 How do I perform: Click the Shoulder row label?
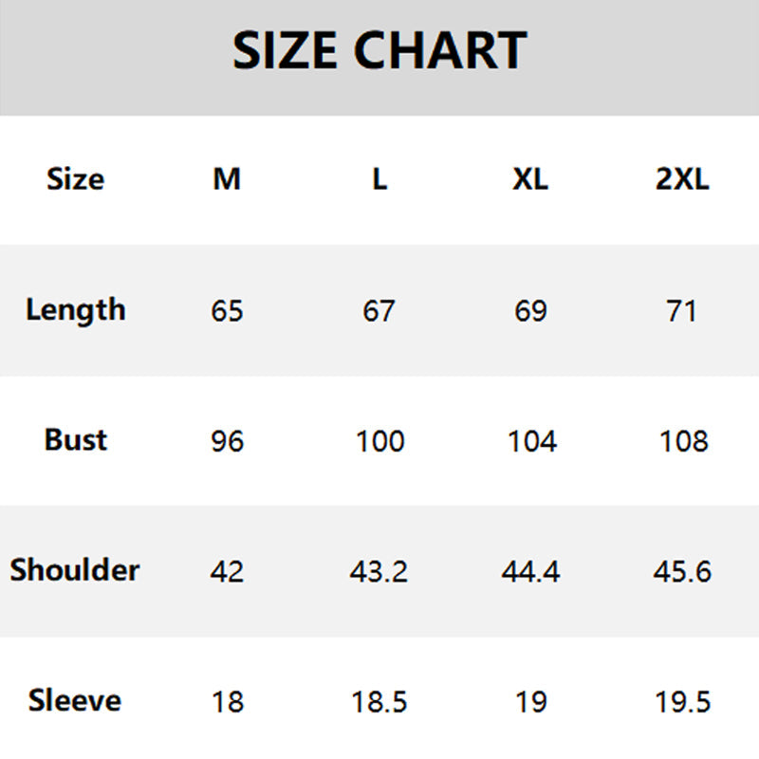click(75, 570)
